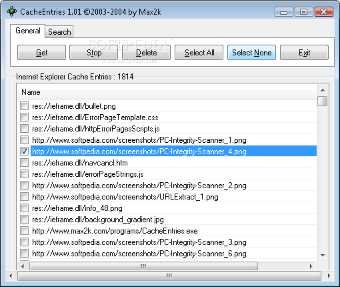Select highlighted PC-Integrity-Scanner_4.png URL text
Screen dimensions: 340x287
(139, 152)
